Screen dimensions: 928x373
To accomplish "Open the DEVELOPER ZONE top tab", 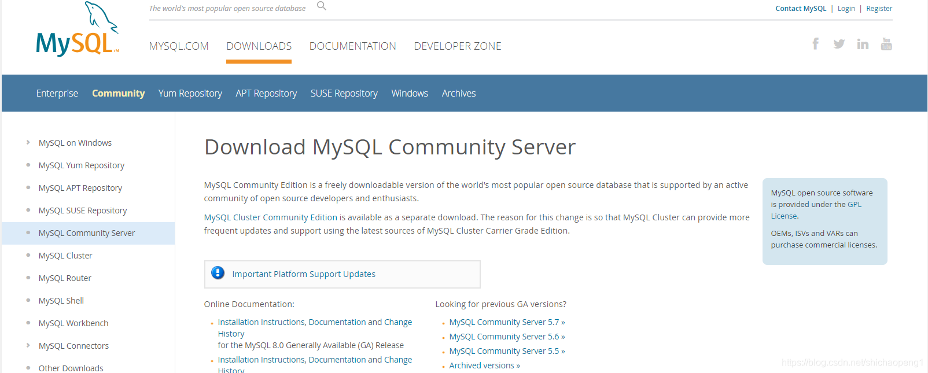I will click(458, 46).
